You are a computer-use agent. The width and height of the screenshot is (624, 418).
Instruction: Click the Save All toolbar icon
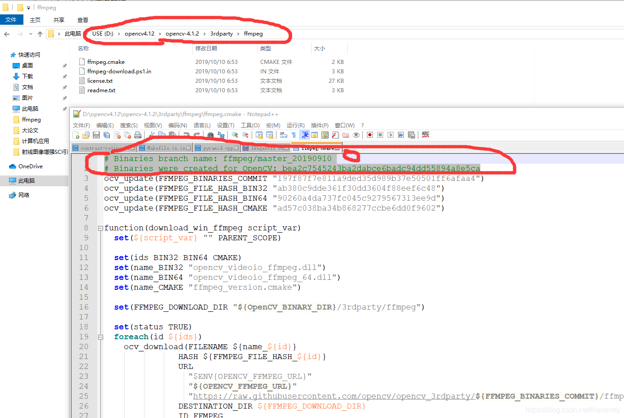(x=107, y=135)
